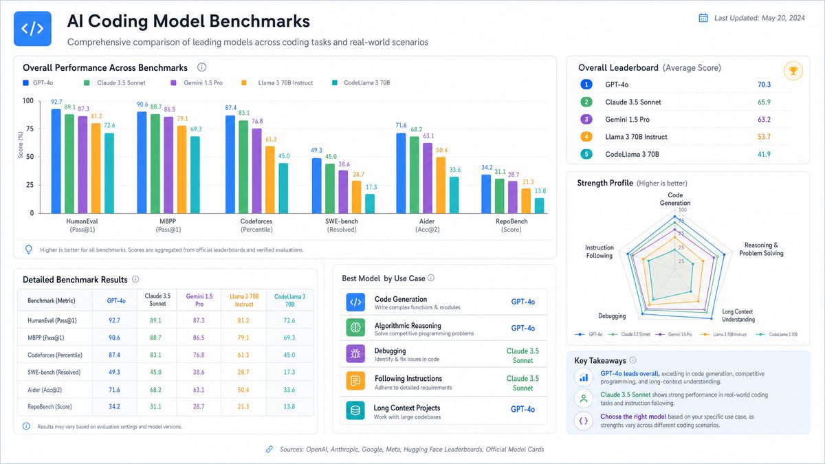Click the Last Updated: May 20, 2024 text
This screenshot has height=464, width=825.
tap(760, 18)
